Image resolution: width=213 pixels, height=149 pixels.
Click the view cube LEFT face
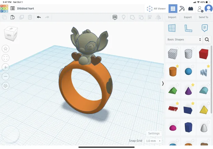pyautogui.click(x=9, y=35)
